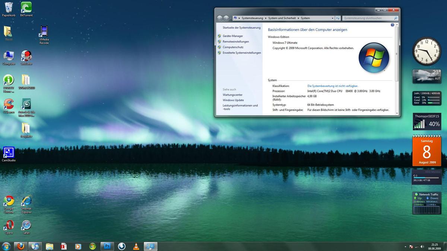The width and height of the screenshot is (447, 251).
Task: Open Windows Media Player from taskbar
Action: click(x=78, y=246)
